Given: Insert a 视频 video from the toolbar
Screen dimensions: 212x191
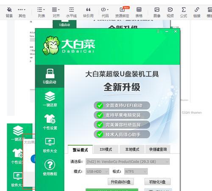Looking at the screenshot, I should pos(170,12).
